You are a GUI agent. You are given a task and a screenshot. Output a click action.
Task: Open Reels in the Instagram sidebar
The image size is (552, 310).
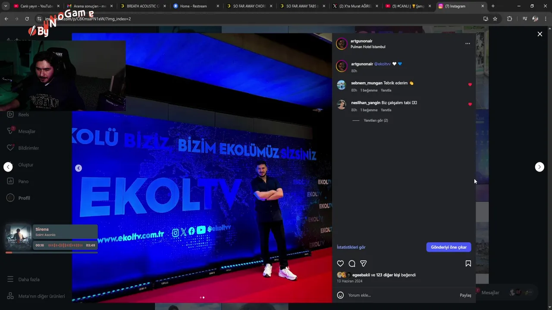[x=18, y=115]
